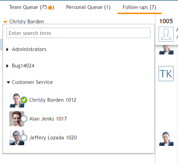Collapse the Christy Borden orange dropdown arrow
Viewport: 178px width, 163px height.
pyautogui.click(x=5, y=22)
